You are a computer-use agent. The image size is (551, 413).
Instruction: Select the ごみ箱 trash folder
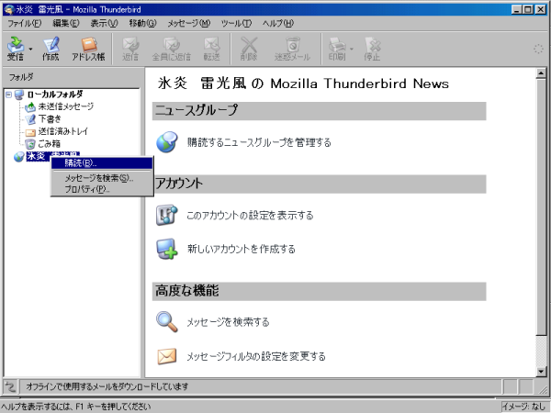(x=50, y=143)
